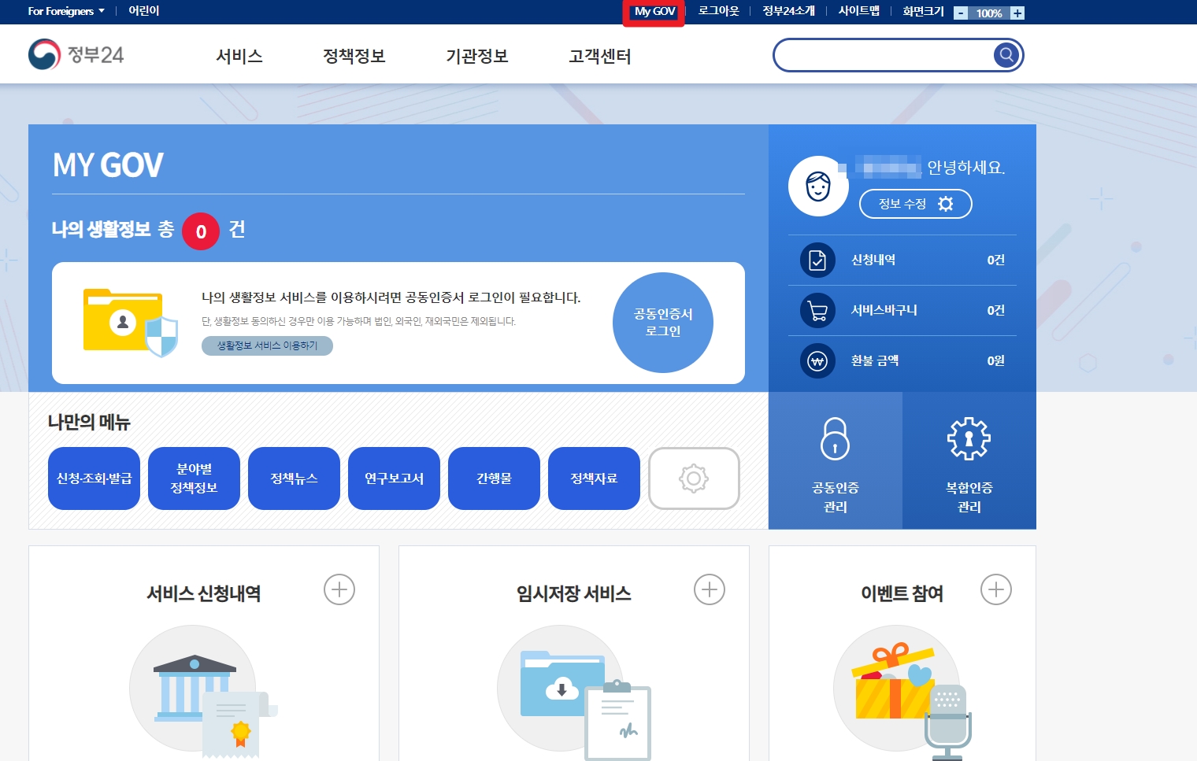Image resolution: width=1197 pixels, height=761 pixels.
Task: Open 공동인증 관리 lock icon
Action: tap(835, 438)
